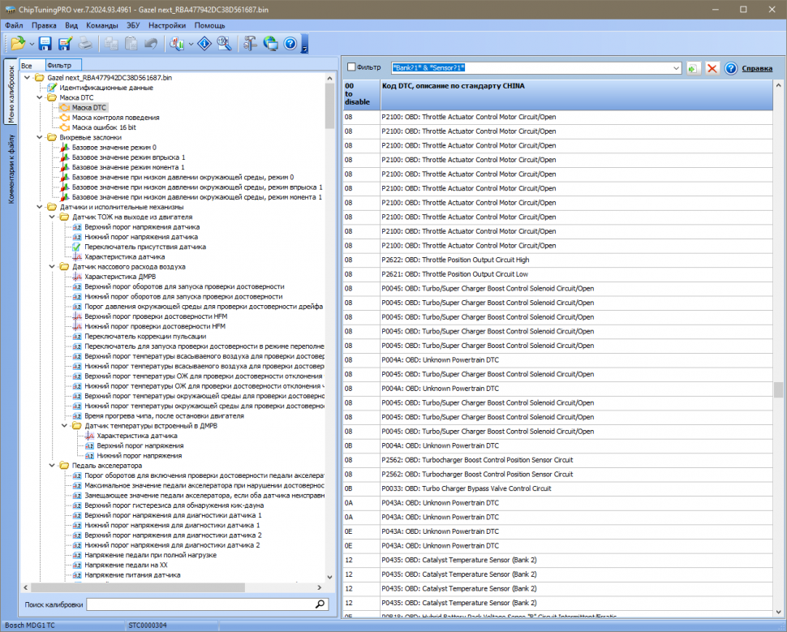This screenshot has height=632, width=787.
Task: Click the globe and monitor icon
Action: click(270, 44)
